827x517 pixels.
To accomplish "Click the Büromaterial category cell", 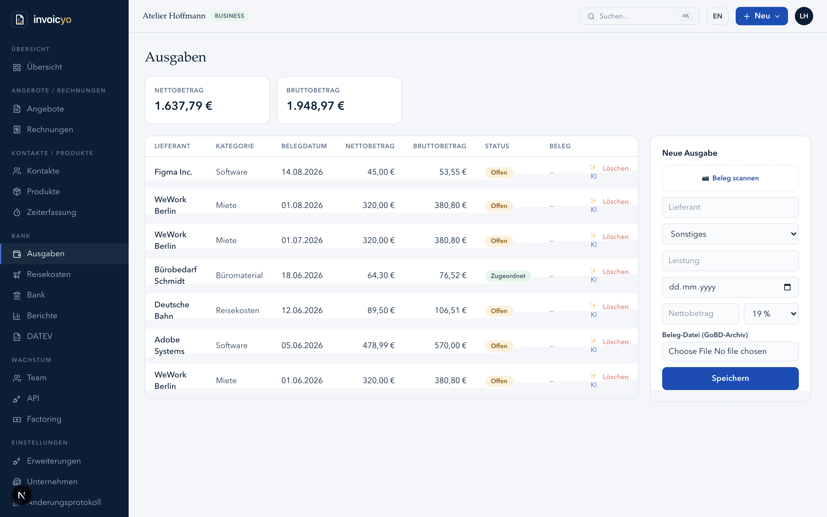I will (x=239, y=276).
